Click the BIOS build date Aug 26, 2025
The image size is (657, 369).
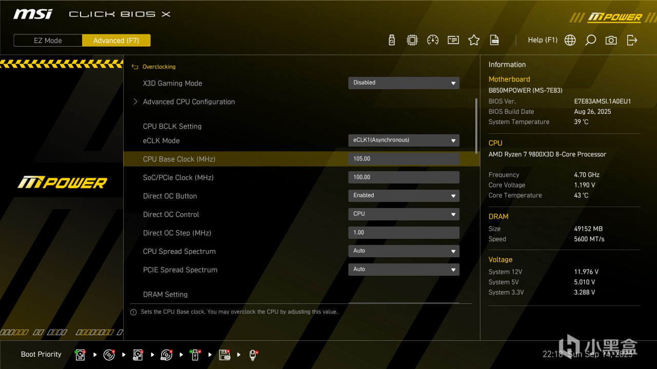coord(592,112)
